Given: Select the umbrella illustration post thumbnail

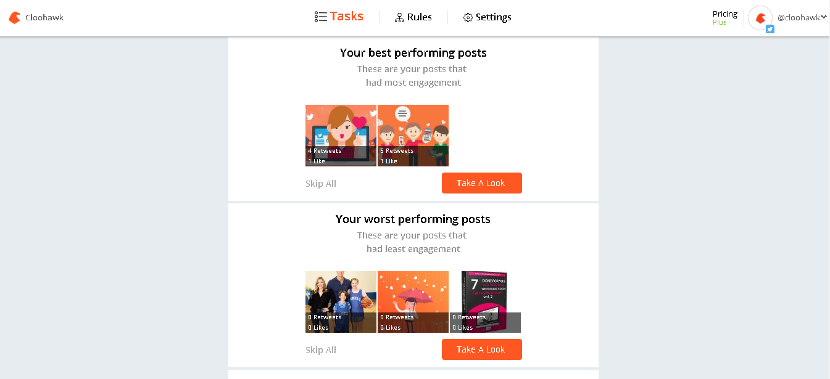Looking at the screenshot, I should point(413,302).
